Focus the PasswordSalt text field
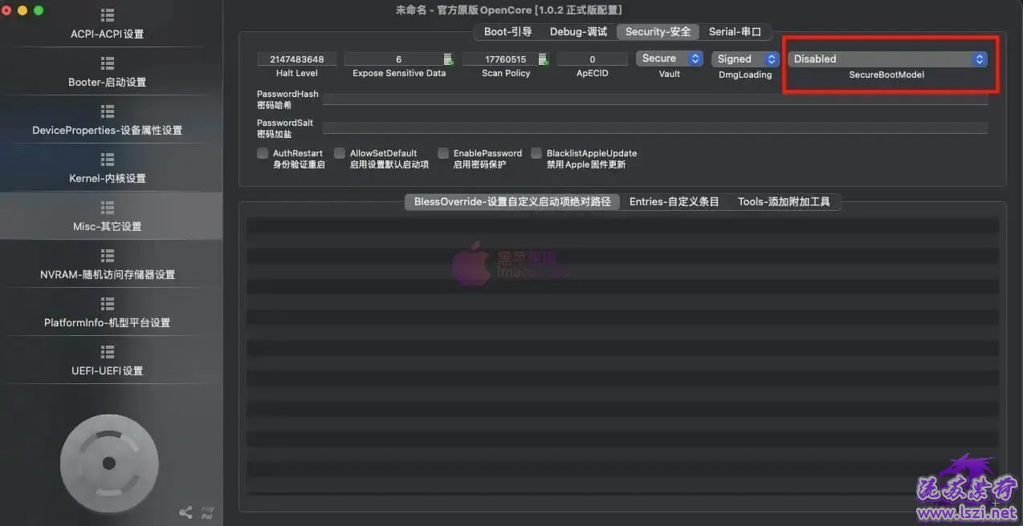The image size is (1023, 526). point(655,127)
